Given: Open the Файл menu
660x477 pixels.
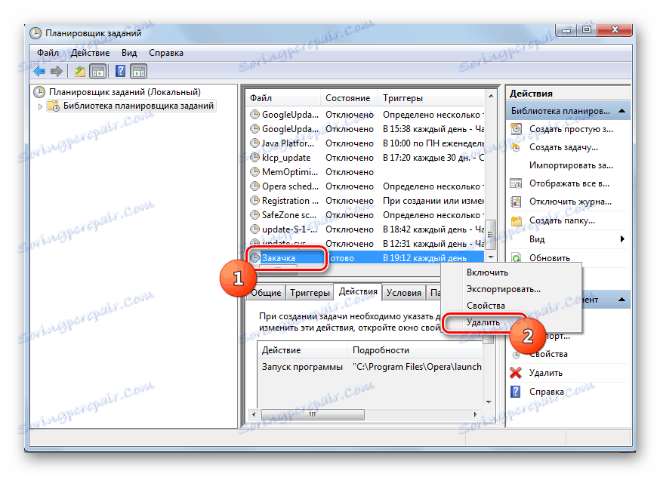Looking at the screenshot, I should [48, 53].
